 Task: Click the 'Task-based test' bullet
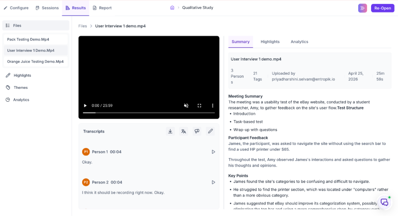pyautogui.click(x=248, y=122)
